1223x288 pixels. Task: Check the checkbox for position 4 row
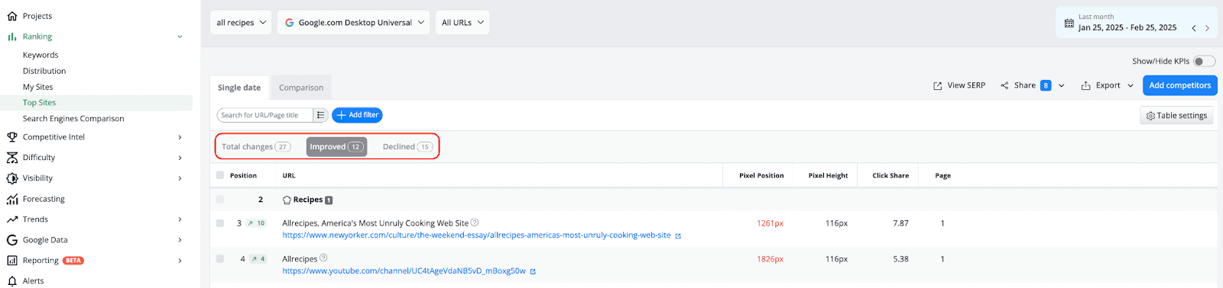point(220,259)
